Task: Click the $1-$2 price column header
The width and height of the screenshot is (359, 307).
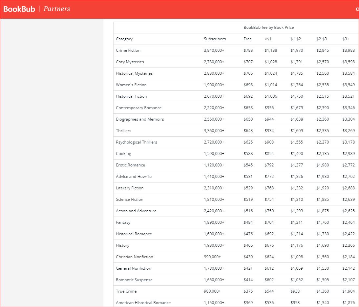Action: point(295,39)
